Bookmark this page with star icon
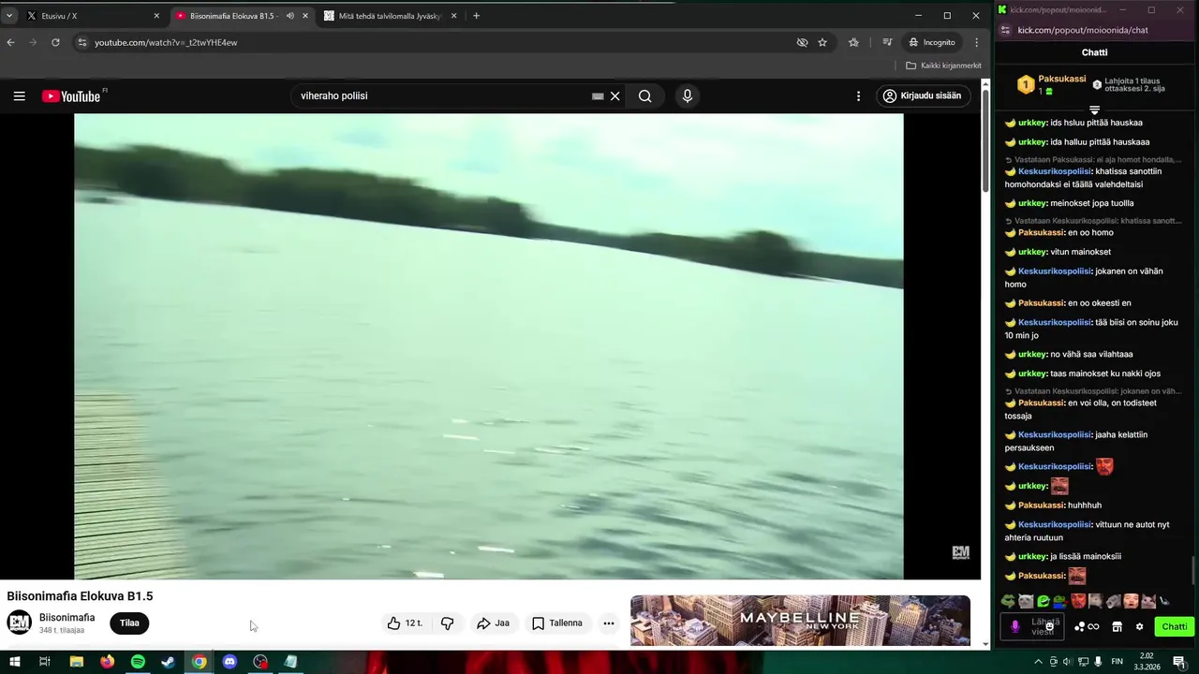 point(822,42)
